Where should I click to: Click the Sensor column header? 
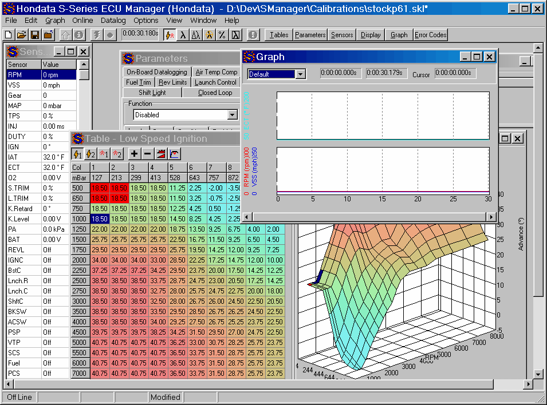[x=24, y=65]
